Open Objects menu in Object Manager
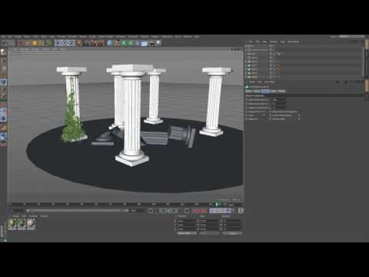The image size is (369, 277). 274,42
